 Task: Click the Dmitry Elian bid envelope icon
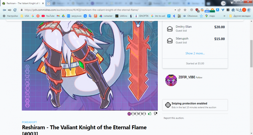(x=170, y=29)
